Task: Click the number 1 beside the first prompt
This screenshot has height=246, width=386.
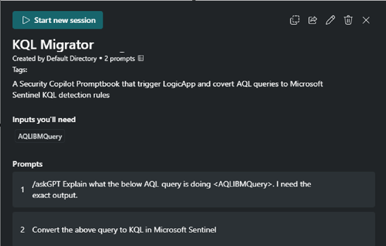Action: 23,190
